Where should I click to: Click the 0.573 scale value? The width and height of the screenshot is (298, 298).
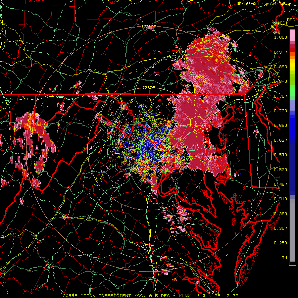click(x=280, y=155)
